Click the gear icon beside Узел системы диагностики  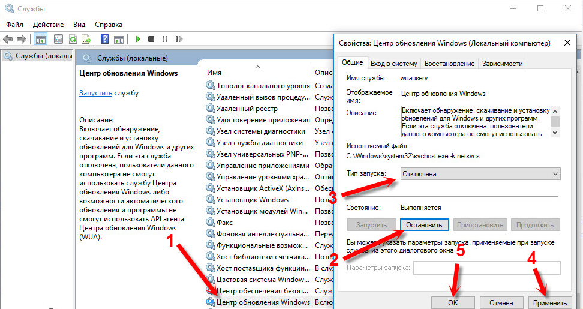pyautogui.click(x=211, y=131)
